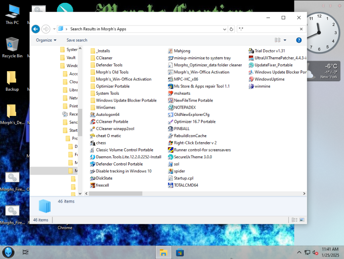The width and height of the screenshot is (344, 259).
Task: Click the navigation pane scroll down arrow
Action: point(80,193)
